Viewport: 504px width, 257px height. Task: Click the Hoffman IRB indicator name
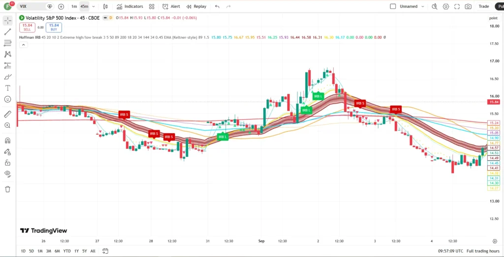[x=30, y=37]
